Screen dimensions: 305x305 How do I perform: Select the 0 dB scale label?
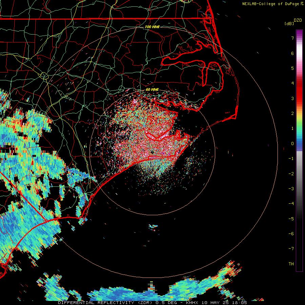point(292,144)
